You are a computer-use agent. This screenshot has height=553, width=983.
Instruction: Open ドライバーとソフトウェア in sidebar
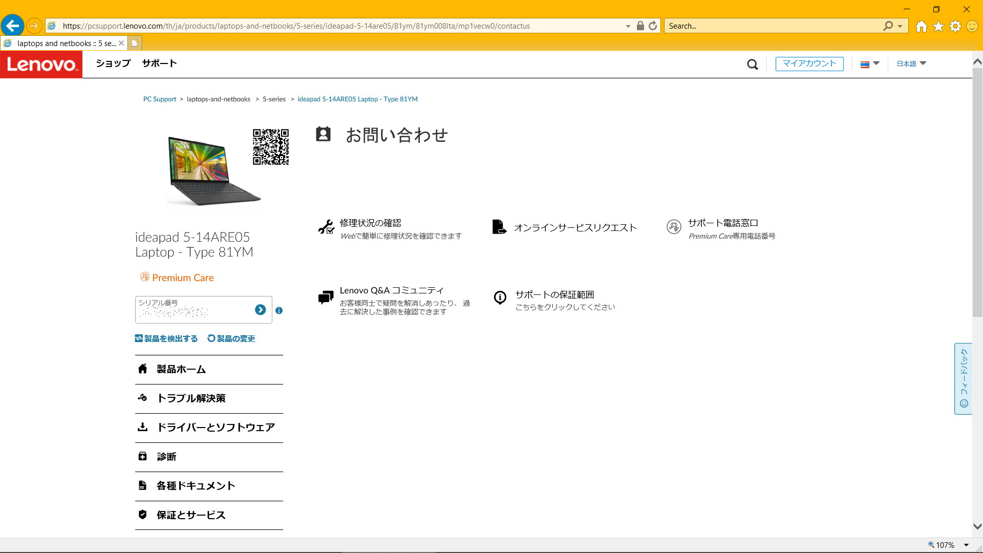tap(209, 428)
